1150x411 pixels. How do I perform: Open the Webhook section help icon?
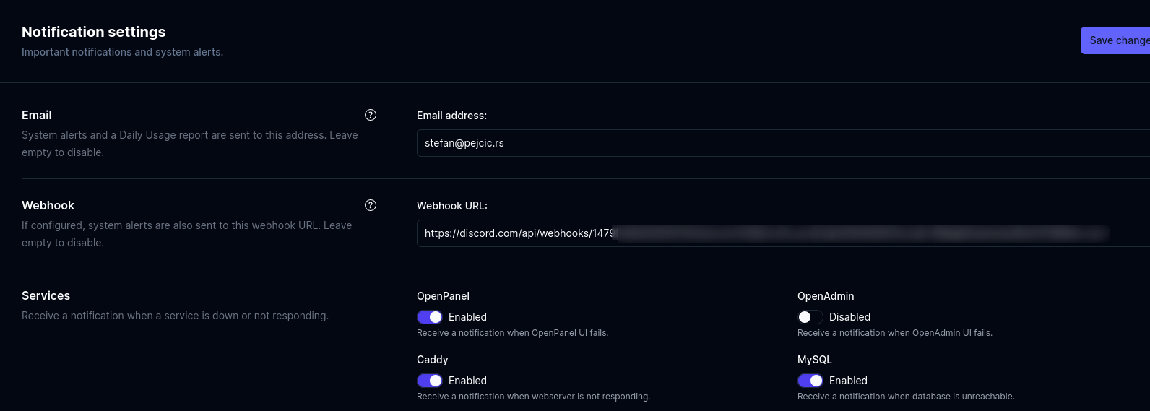point(371,205)
